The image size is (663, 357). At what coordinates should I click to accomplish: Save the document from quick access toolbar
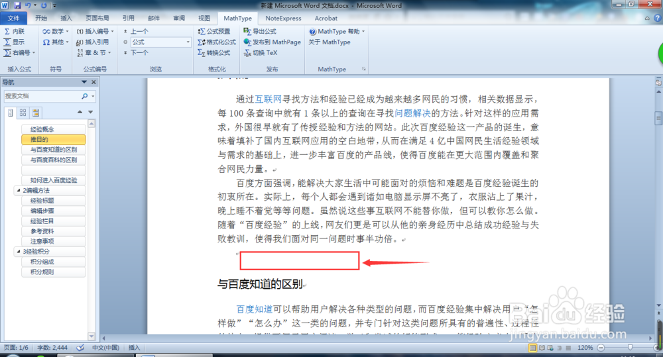pyautogui.click(x=17, y=5)
